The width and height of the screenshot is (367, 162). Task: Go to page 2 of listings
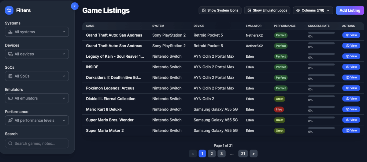(x=212, y=153)
